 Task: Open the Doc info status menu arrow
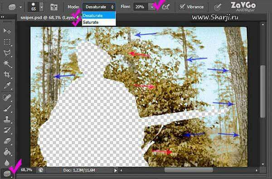click(x=116, y=170)
